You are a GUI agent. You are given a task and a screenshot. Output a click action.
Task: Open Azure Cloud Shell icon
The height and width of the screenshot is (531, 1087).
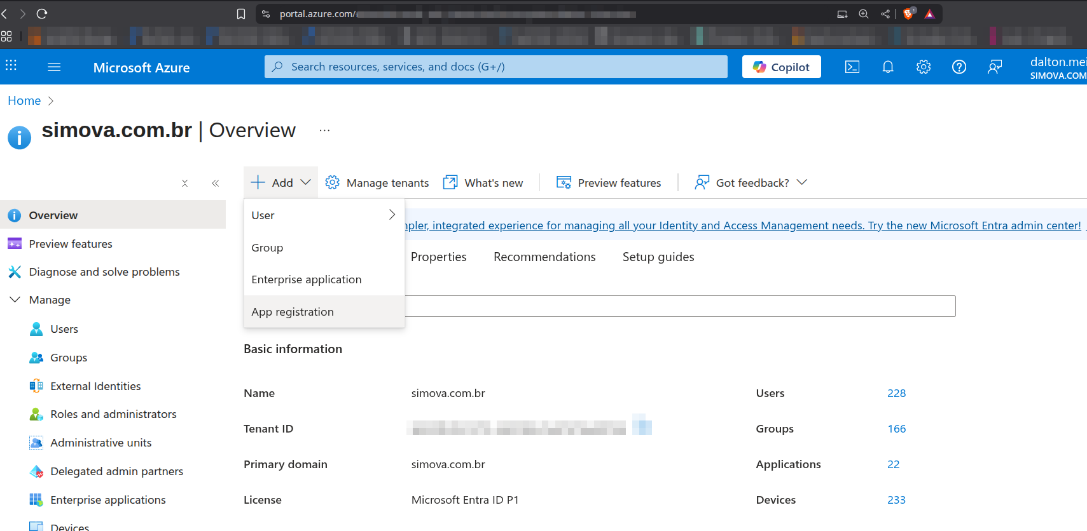click(852, 67)
